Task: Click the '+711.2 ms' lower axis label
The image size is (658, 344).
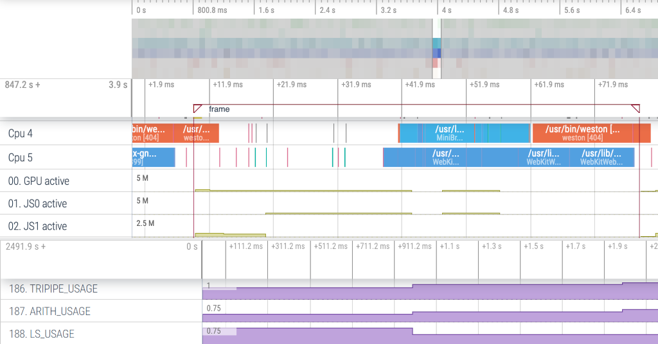Action: [373, 246]
